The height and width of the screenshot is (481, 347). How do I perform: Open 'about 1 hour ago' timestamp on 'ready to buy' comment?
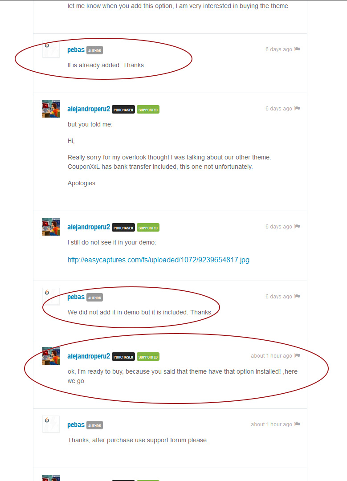coord(271,356)
